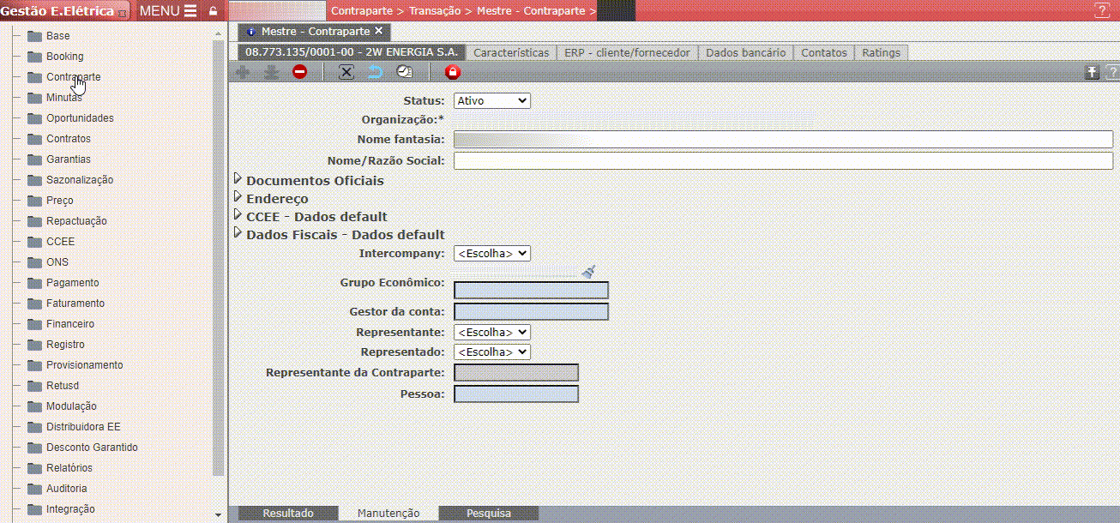1120x523 pixels.
Task: Click the clock history icon in toolbar
Action: (x=404, y=72)
